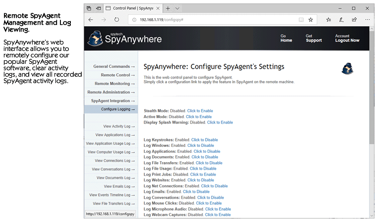Open tab previews chevron
Image resolution: width=377 pixels, height=220 pixels.
tap(177, 8)
